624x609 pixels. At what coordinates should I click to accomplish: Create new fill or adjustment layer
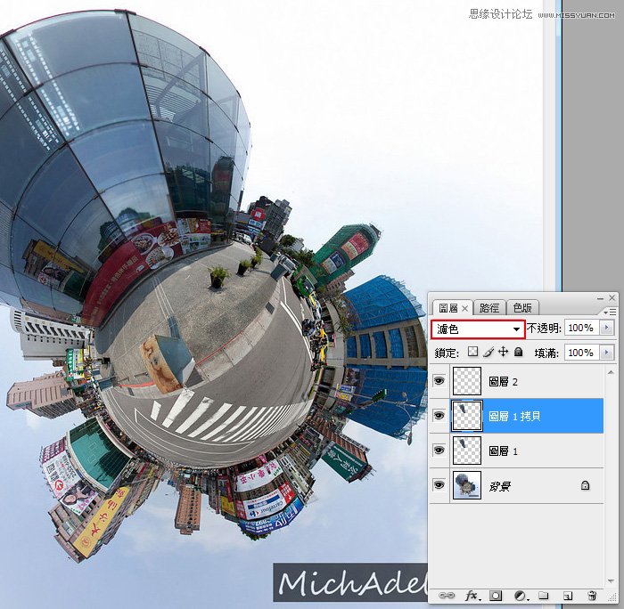(521, 595)
